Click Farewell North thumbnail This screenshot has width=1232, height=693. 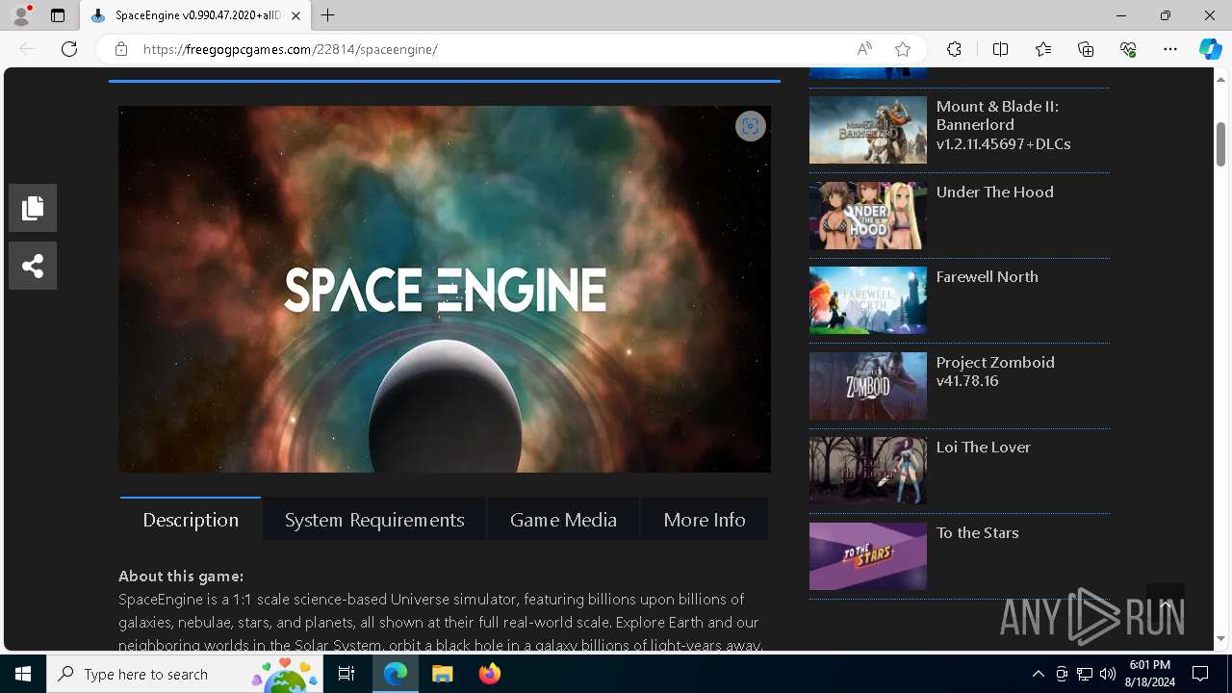click(868, 300)
